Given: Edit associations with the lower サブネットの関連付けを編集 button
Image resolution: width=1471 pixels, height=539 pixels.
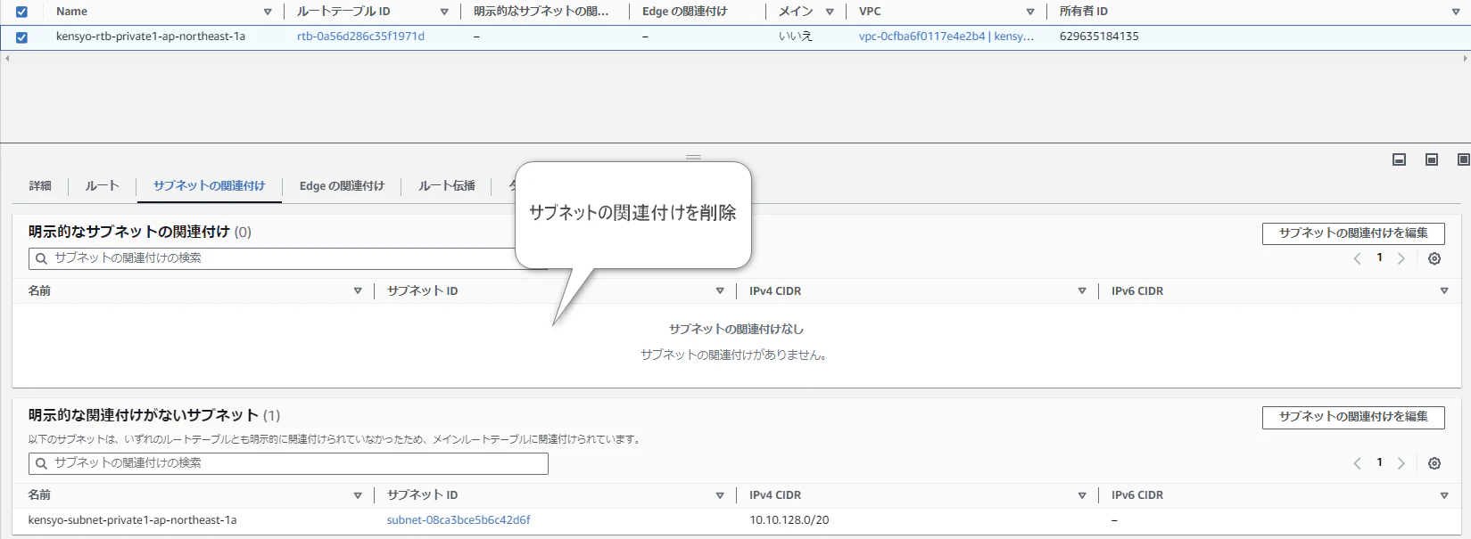Looking at the screenshot, I should (x=1353, y=417).
